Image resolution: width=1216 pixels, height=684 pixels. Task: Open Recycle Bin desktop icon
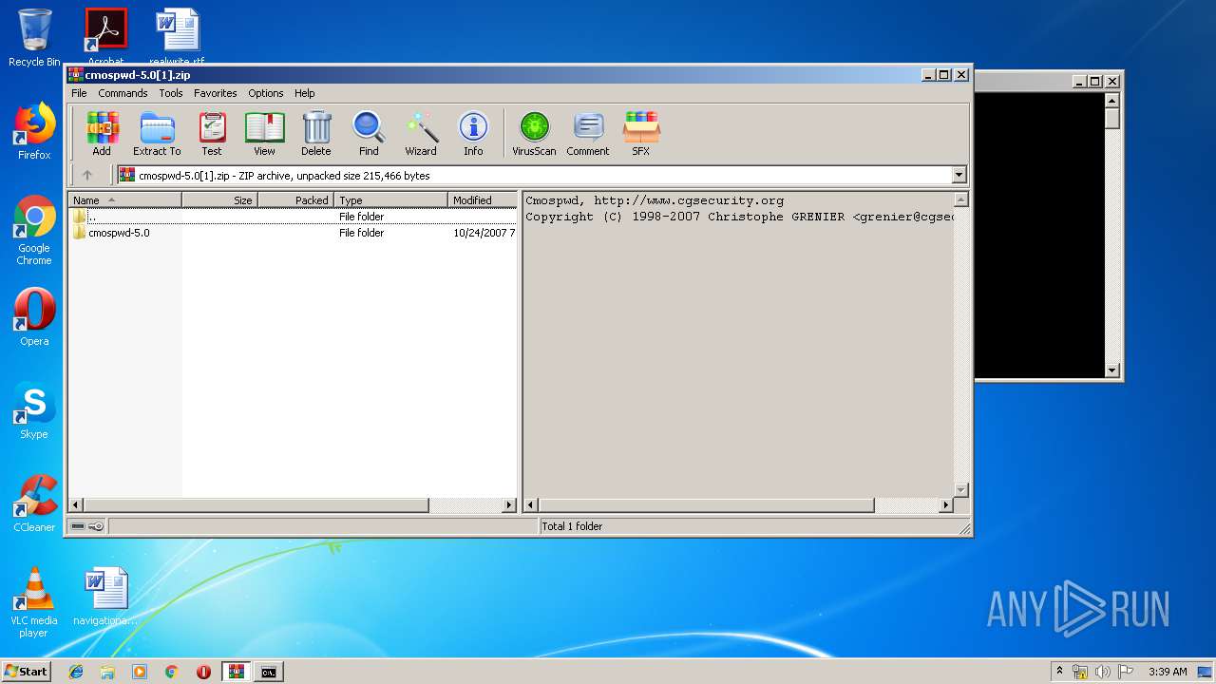34,38
